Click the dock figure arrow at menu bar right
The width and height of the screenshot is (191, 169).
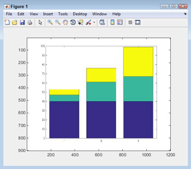tap(185, 14)
